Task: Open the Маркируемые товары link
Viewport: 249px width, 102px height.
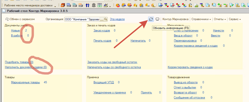Action: [x=25, y=82]
